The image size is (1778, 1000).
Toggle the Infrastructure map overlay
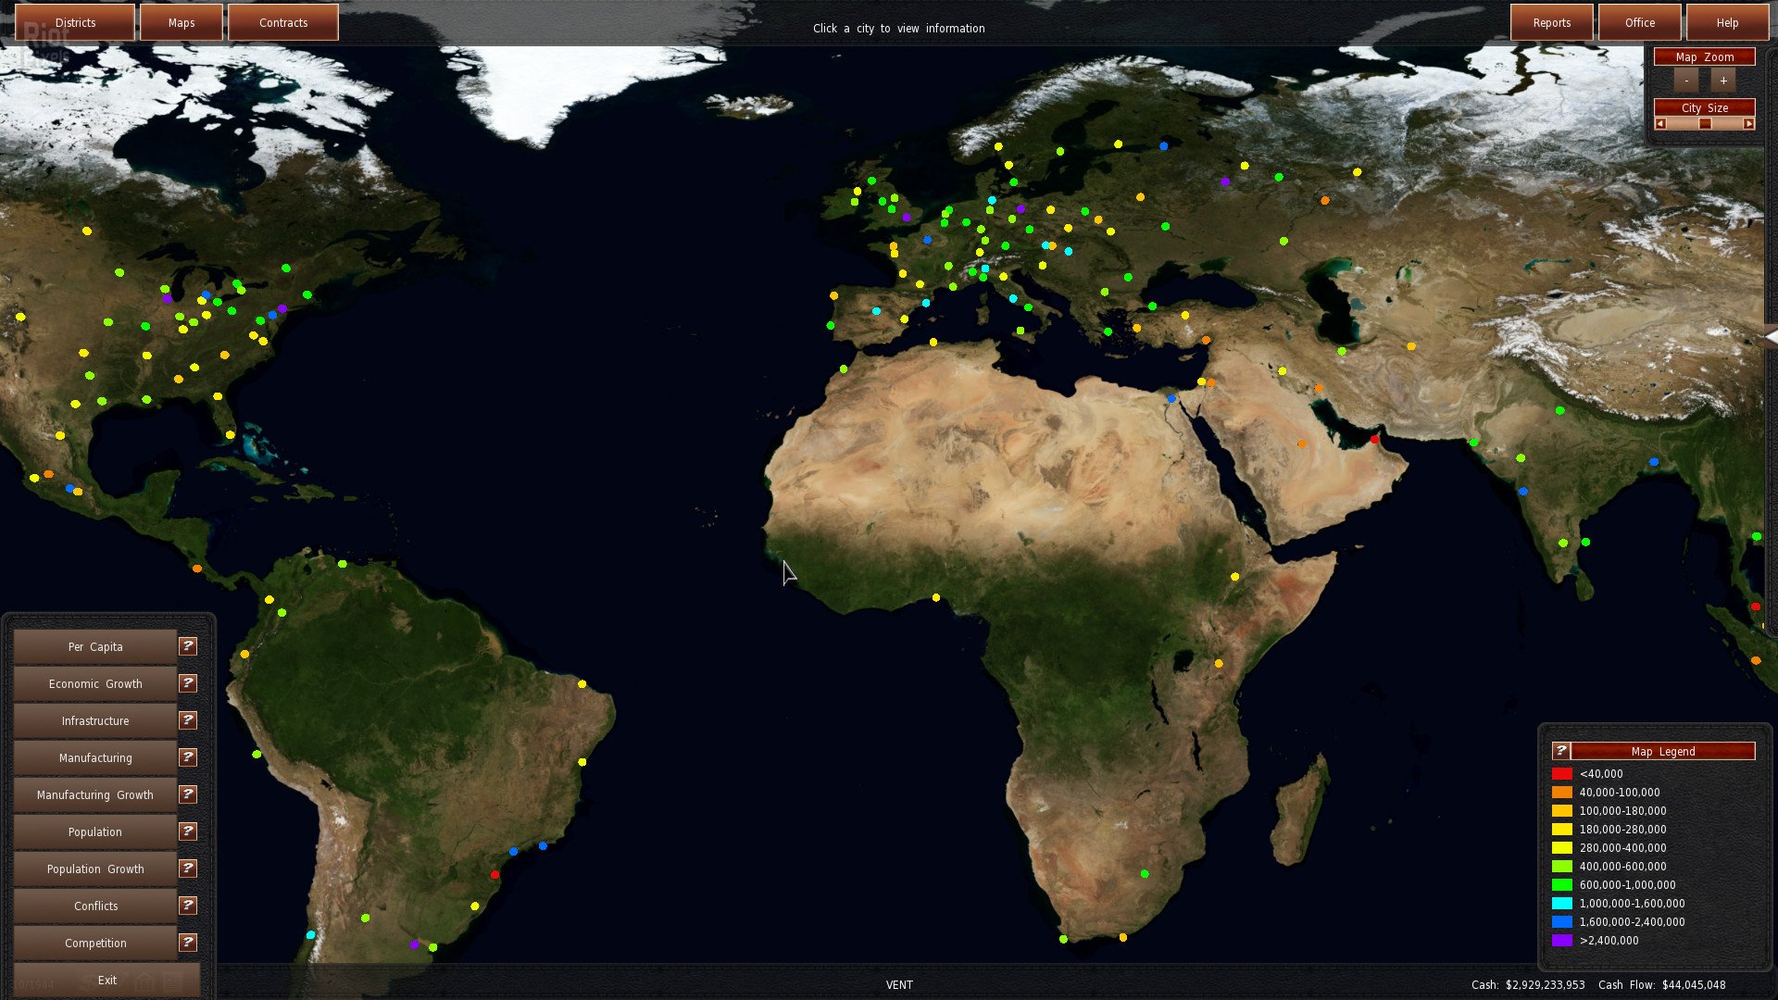coord(94,720)
